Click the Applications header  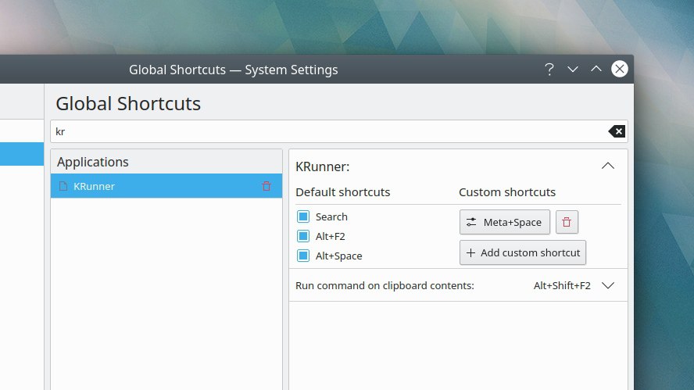click(166, 162)
